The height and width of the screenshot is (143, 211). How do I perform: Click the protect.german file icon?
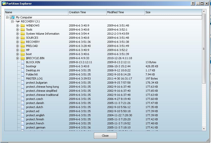click(23, 127)
